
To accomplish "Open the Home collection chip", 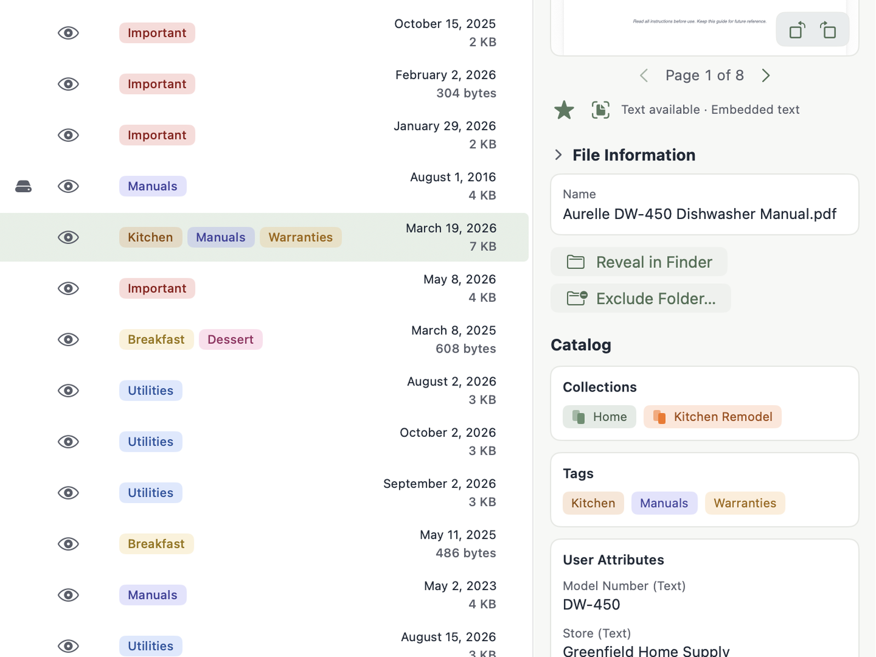I will (600, 417).
